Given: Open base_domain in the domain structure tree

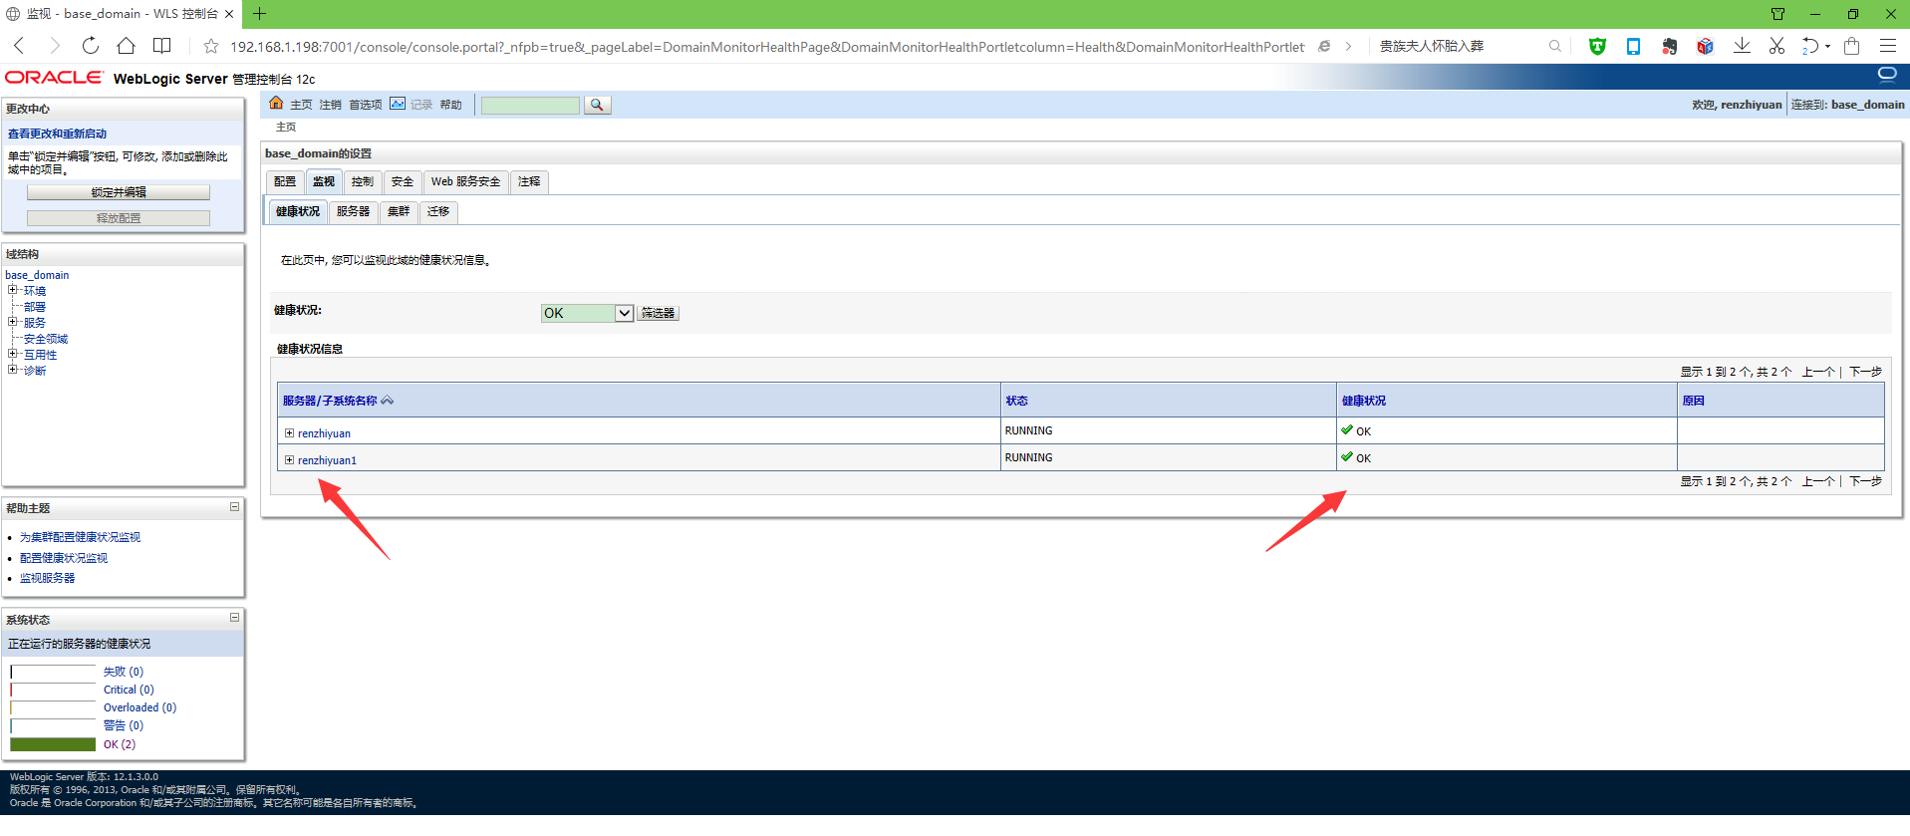Looking at the screenshot, I should point(37,275).
